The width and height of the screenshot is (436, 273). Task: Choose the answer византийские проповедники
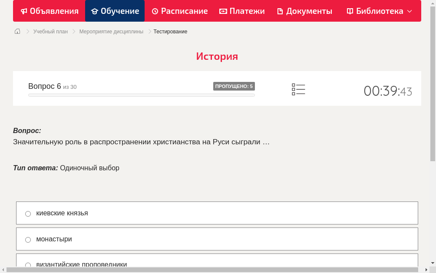(x=28, y=265)
